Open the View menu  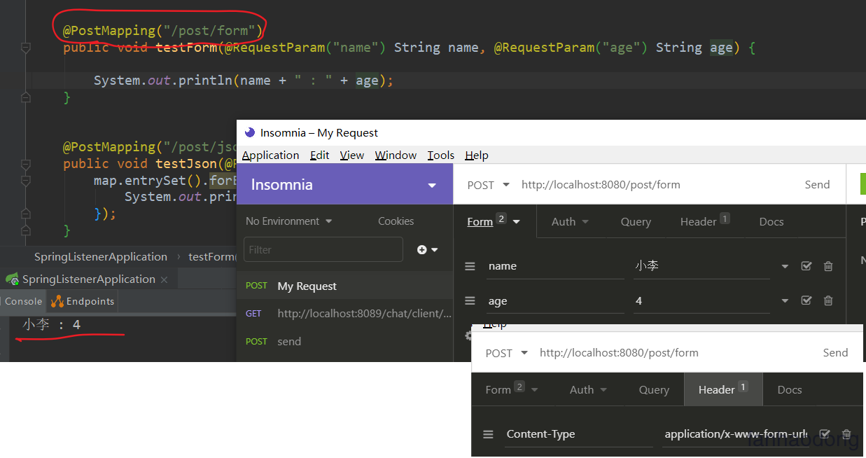pos(352,155)
